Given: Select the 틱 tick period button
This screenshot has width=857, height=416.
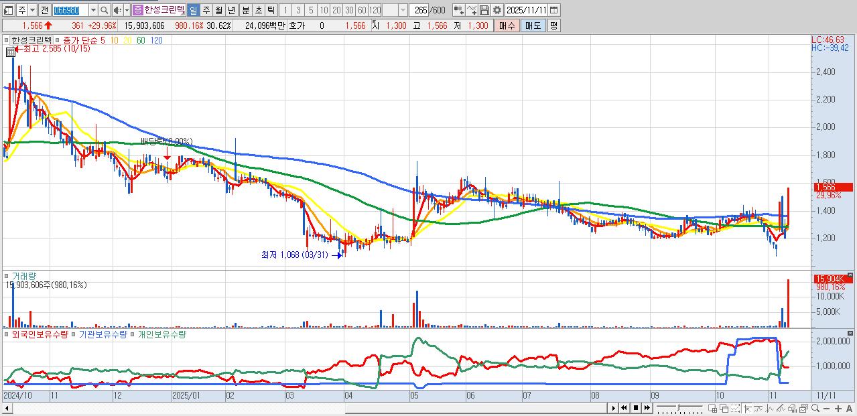Looking at the screenshot, I should coord(271,10).
